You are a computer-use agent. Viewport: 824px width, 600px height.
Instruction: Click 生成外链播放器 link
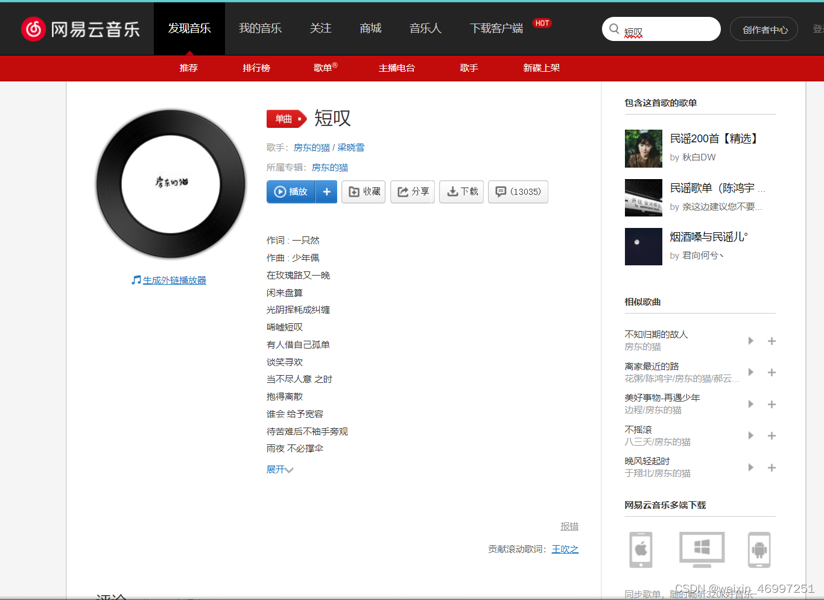click(174, 280)
